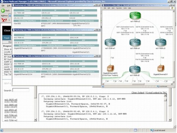Image resolution: width=177 pixels, height=133 pixels.
Task: Select the Health diagnostics menu item
Action: click(8, 69)
